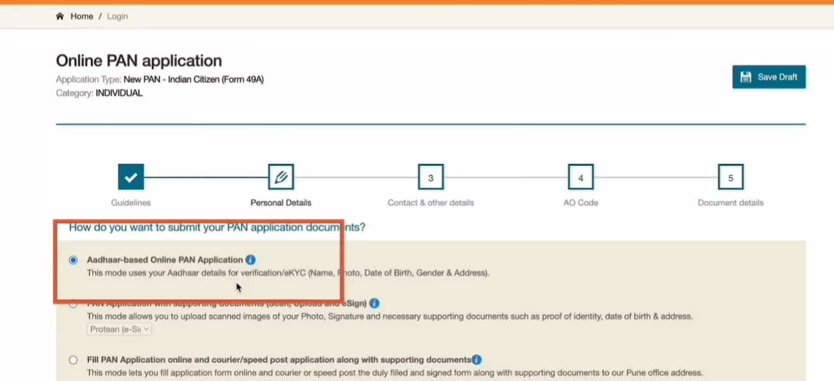Show info for Aadhaar-based Online PAN Application
The width and height of the screenshot is (834, 381).
click(251, 260)
